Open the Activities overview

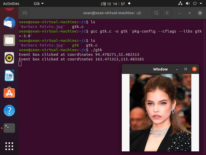[x=11, y=4]
